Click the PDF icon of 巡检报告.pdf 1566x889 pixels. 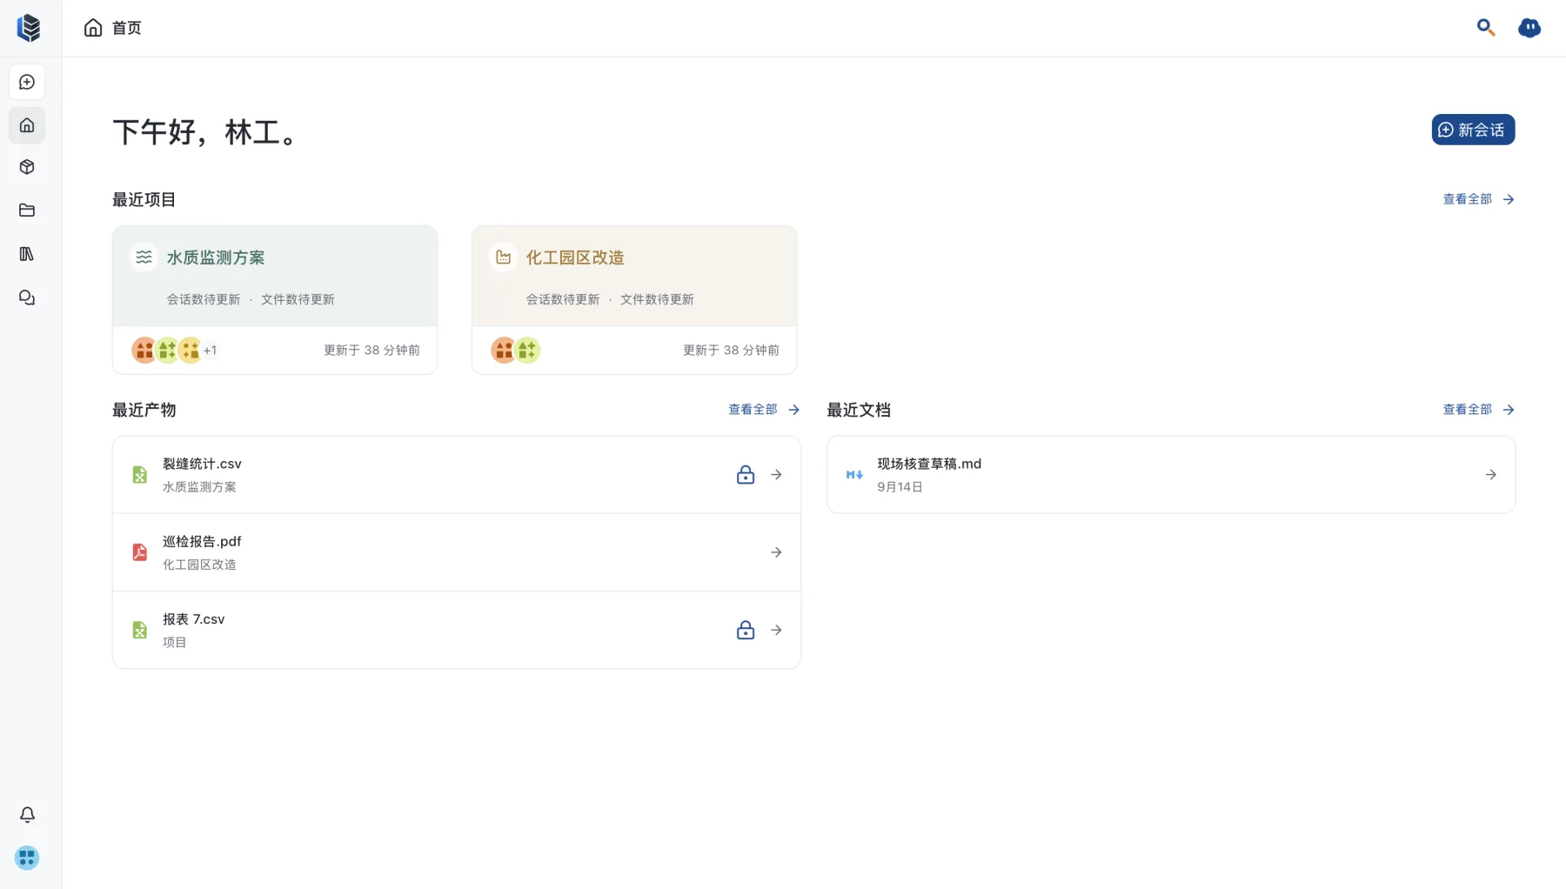(x=139, y=552)
